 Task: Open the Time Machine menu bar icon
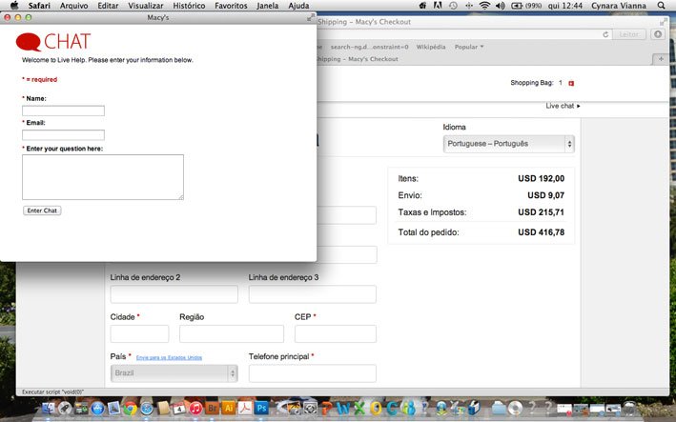tap(453, 5)
